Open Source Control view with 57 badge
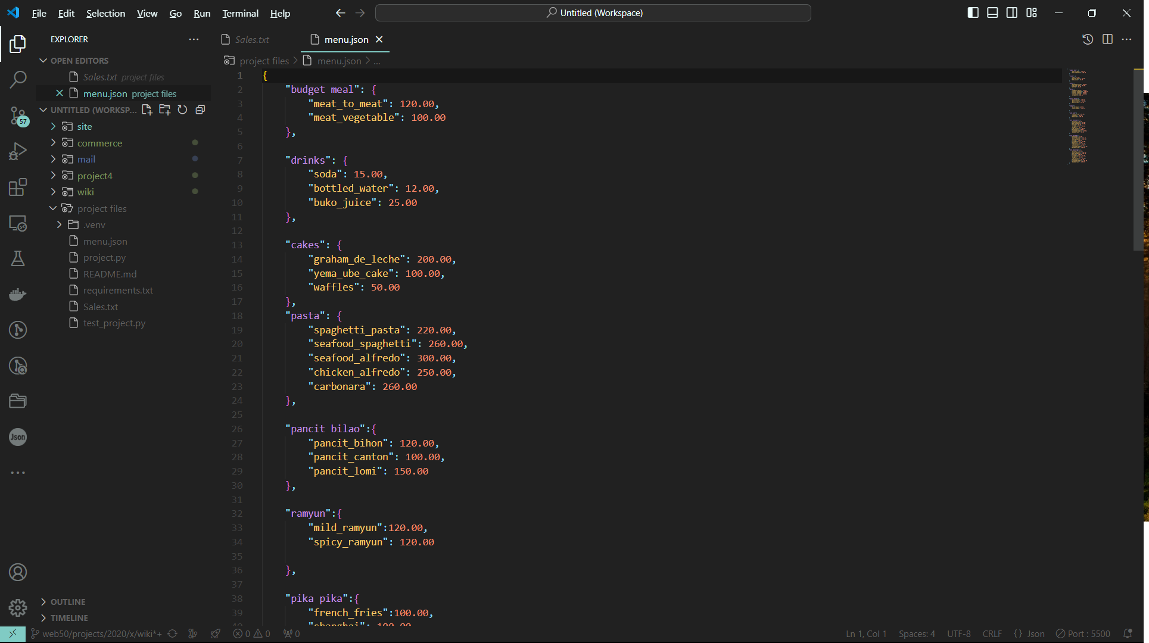 pyautogui.click(x=18, y=116)
